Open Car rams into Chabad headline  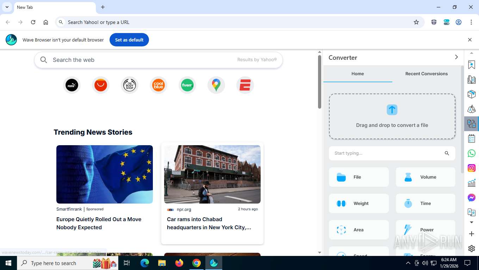209,223
